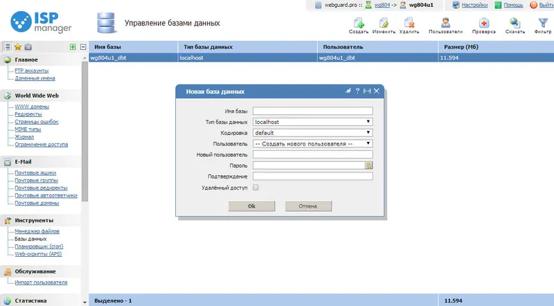Viewport: 554px width, 306px height.
Task: Collapse all sidebar sections with minus icon
Action: click(x=83, y=46)
